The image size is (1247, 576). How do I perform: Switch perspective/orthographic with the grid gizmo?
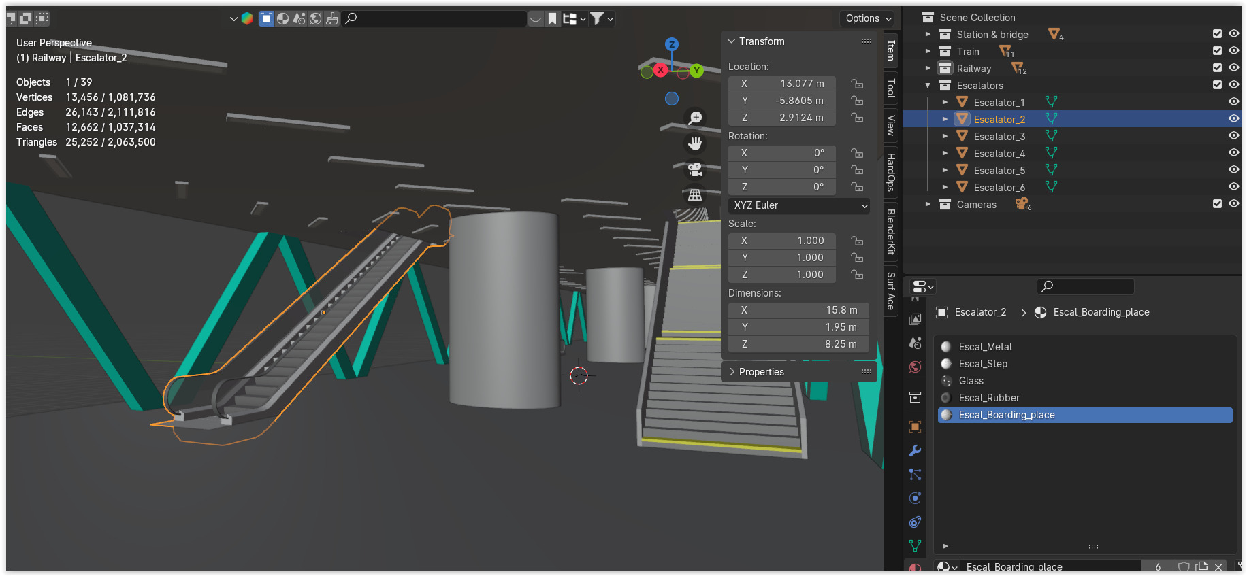(695, 195)
